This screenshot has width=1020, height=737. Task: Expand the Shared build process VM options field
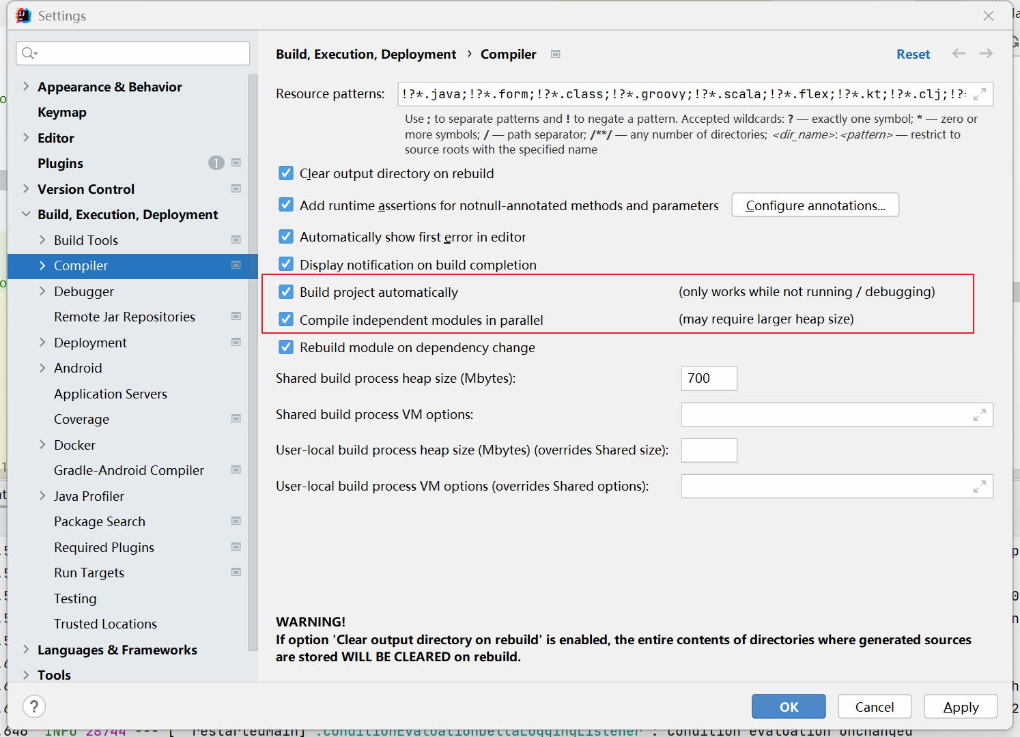980,415
